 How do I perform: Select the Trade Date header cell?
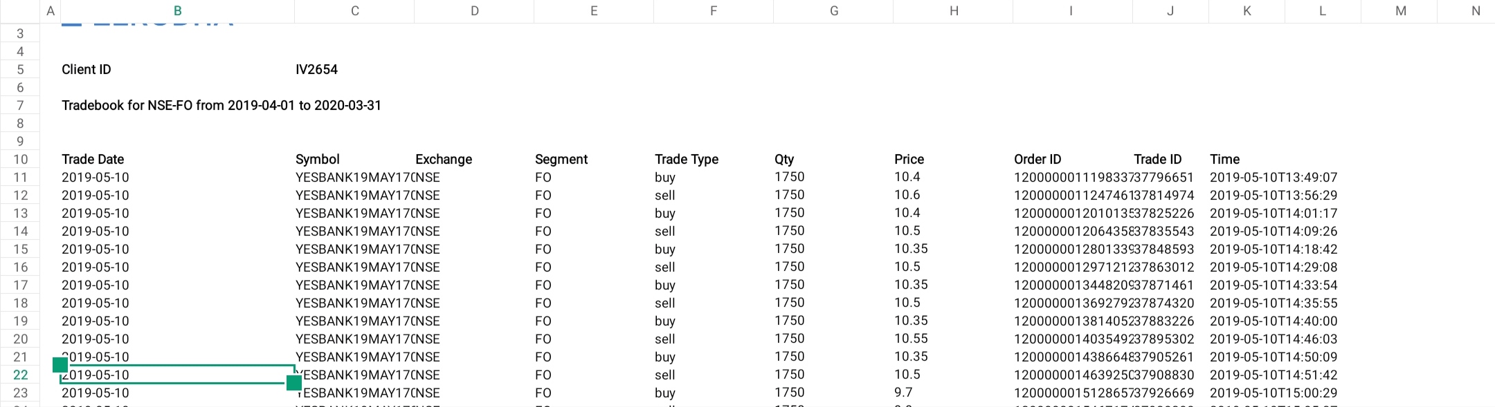[93, 160]
